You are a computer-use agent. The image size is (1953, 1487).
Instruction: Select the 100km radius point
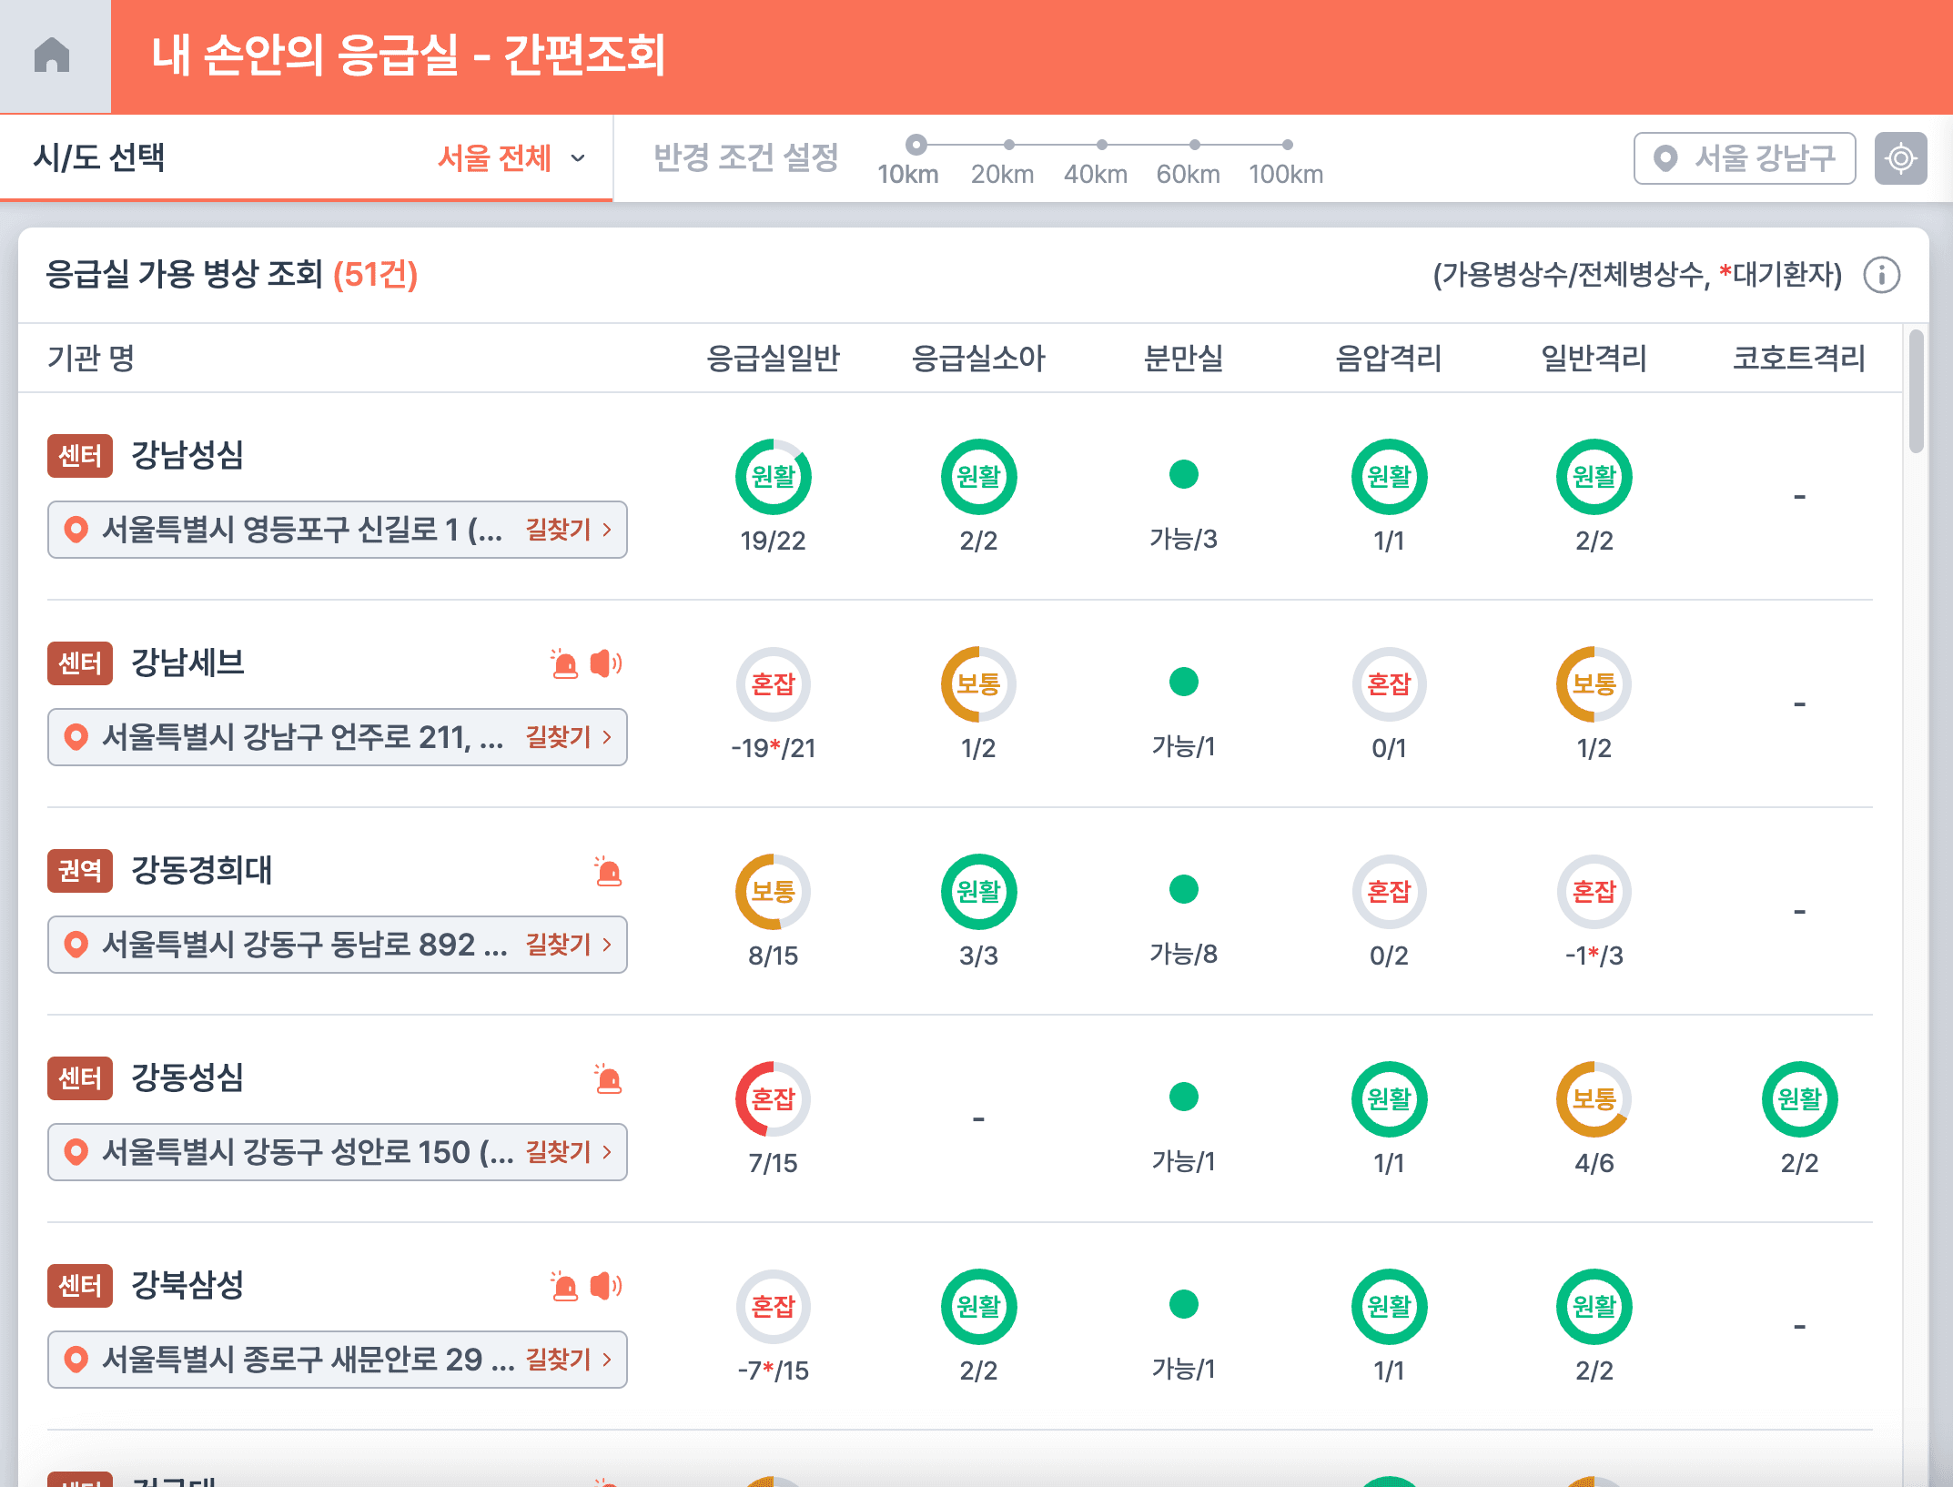coord(1287,145)
